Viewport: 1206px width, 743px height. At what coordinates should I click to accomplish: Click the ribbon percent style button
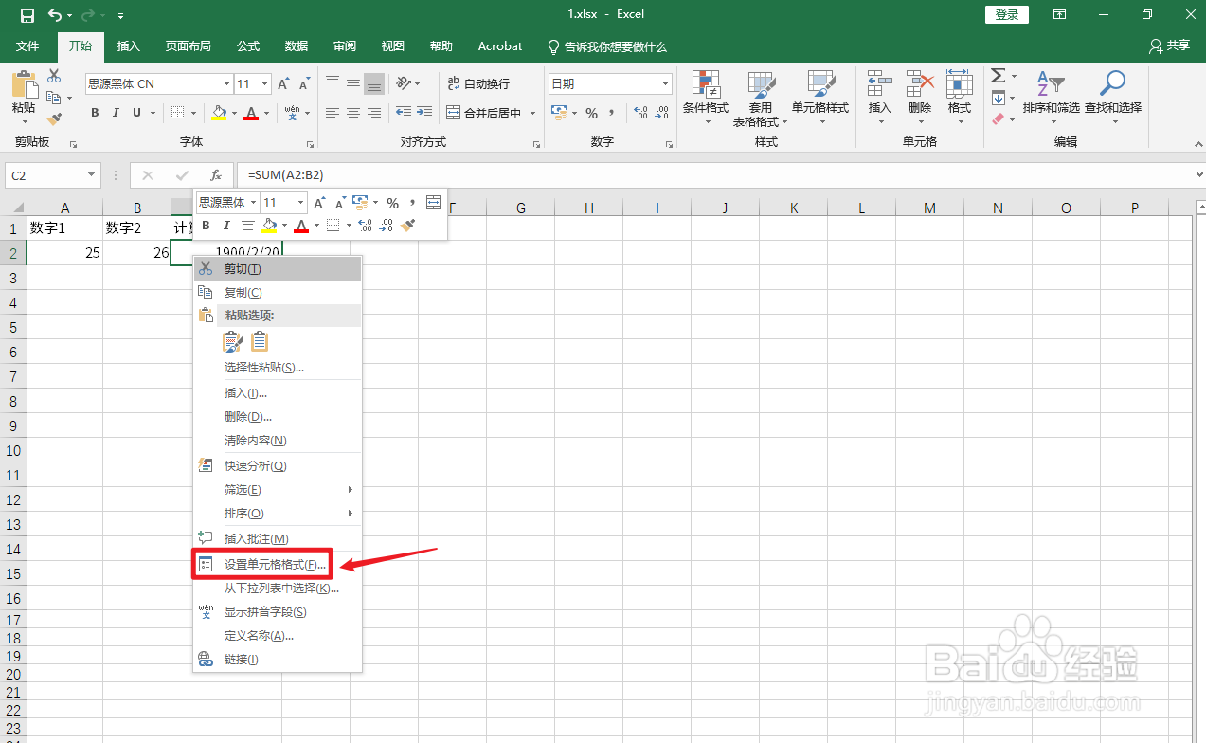(x=591, y=113)
